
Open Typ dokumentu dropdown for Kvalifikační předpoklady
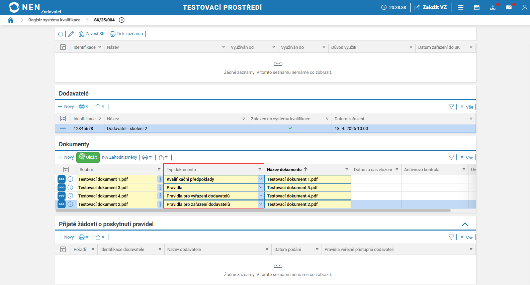(x=261, y=179)
